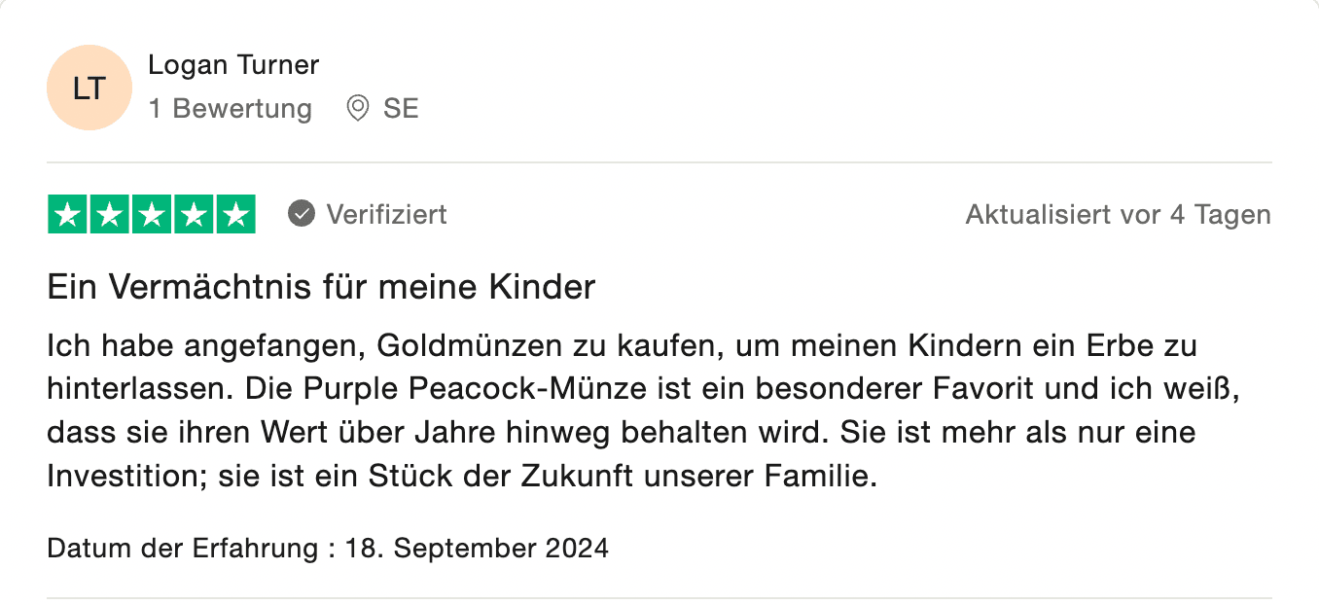This screenshot has width=1319, height=605.
Task: Click the SE country label
Action: pos(401,108)
